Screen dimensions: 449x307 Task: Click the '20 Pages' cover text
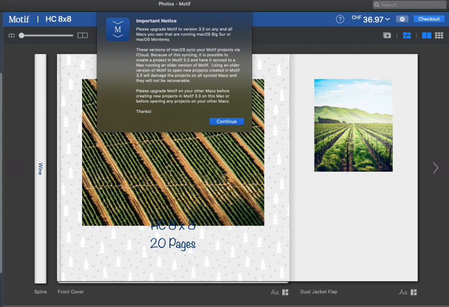(173, 243)
